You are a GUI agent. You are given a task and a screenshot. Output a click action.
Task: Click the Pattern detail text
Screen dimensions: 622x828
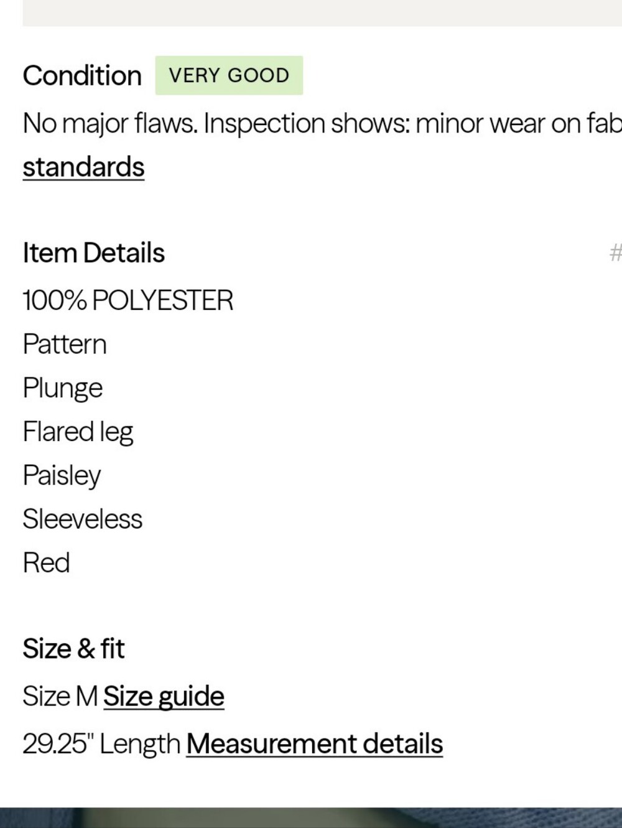click(x=65, y=344)
